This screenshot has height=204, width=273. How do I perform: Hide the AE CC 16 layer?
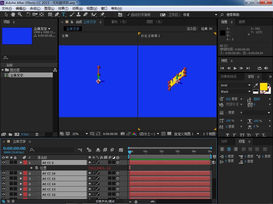click(3, 173)
